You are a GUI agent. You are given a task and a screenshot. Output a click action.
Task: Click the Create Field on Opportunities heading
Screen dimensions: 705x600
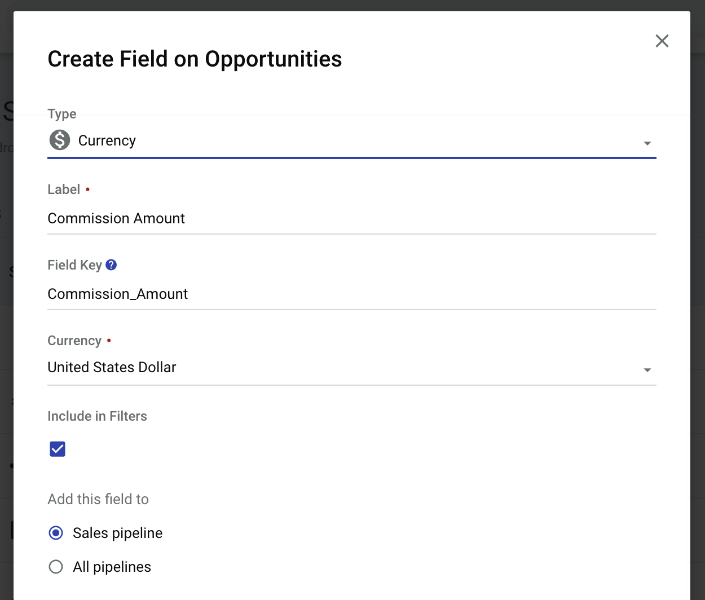pyautogui.click(x=195, y=59)
